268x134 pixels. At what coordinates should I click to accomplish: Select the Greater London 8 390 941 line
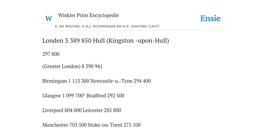tap(72, 66)
